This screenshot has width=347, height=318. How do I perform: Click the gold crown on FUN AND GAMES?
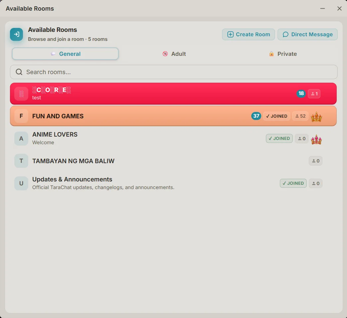point(316,117)
